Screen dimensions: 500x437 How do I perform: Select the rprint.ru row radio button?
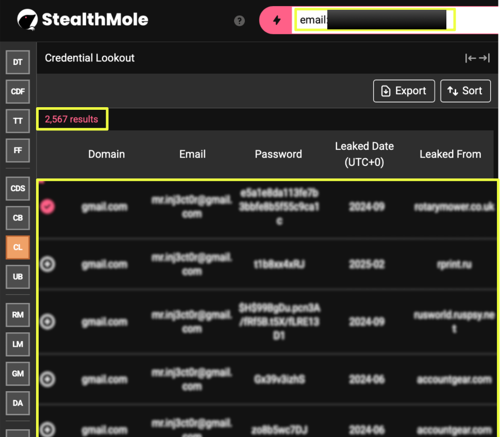pyautogui.click(x=47, y=264)
